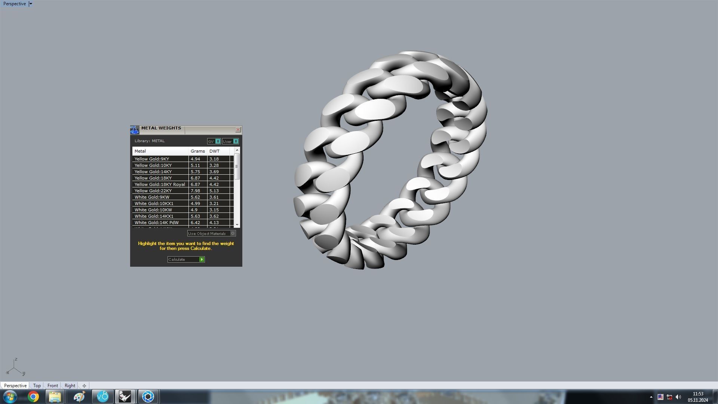Open the volume tray icon

pos(678,397)
